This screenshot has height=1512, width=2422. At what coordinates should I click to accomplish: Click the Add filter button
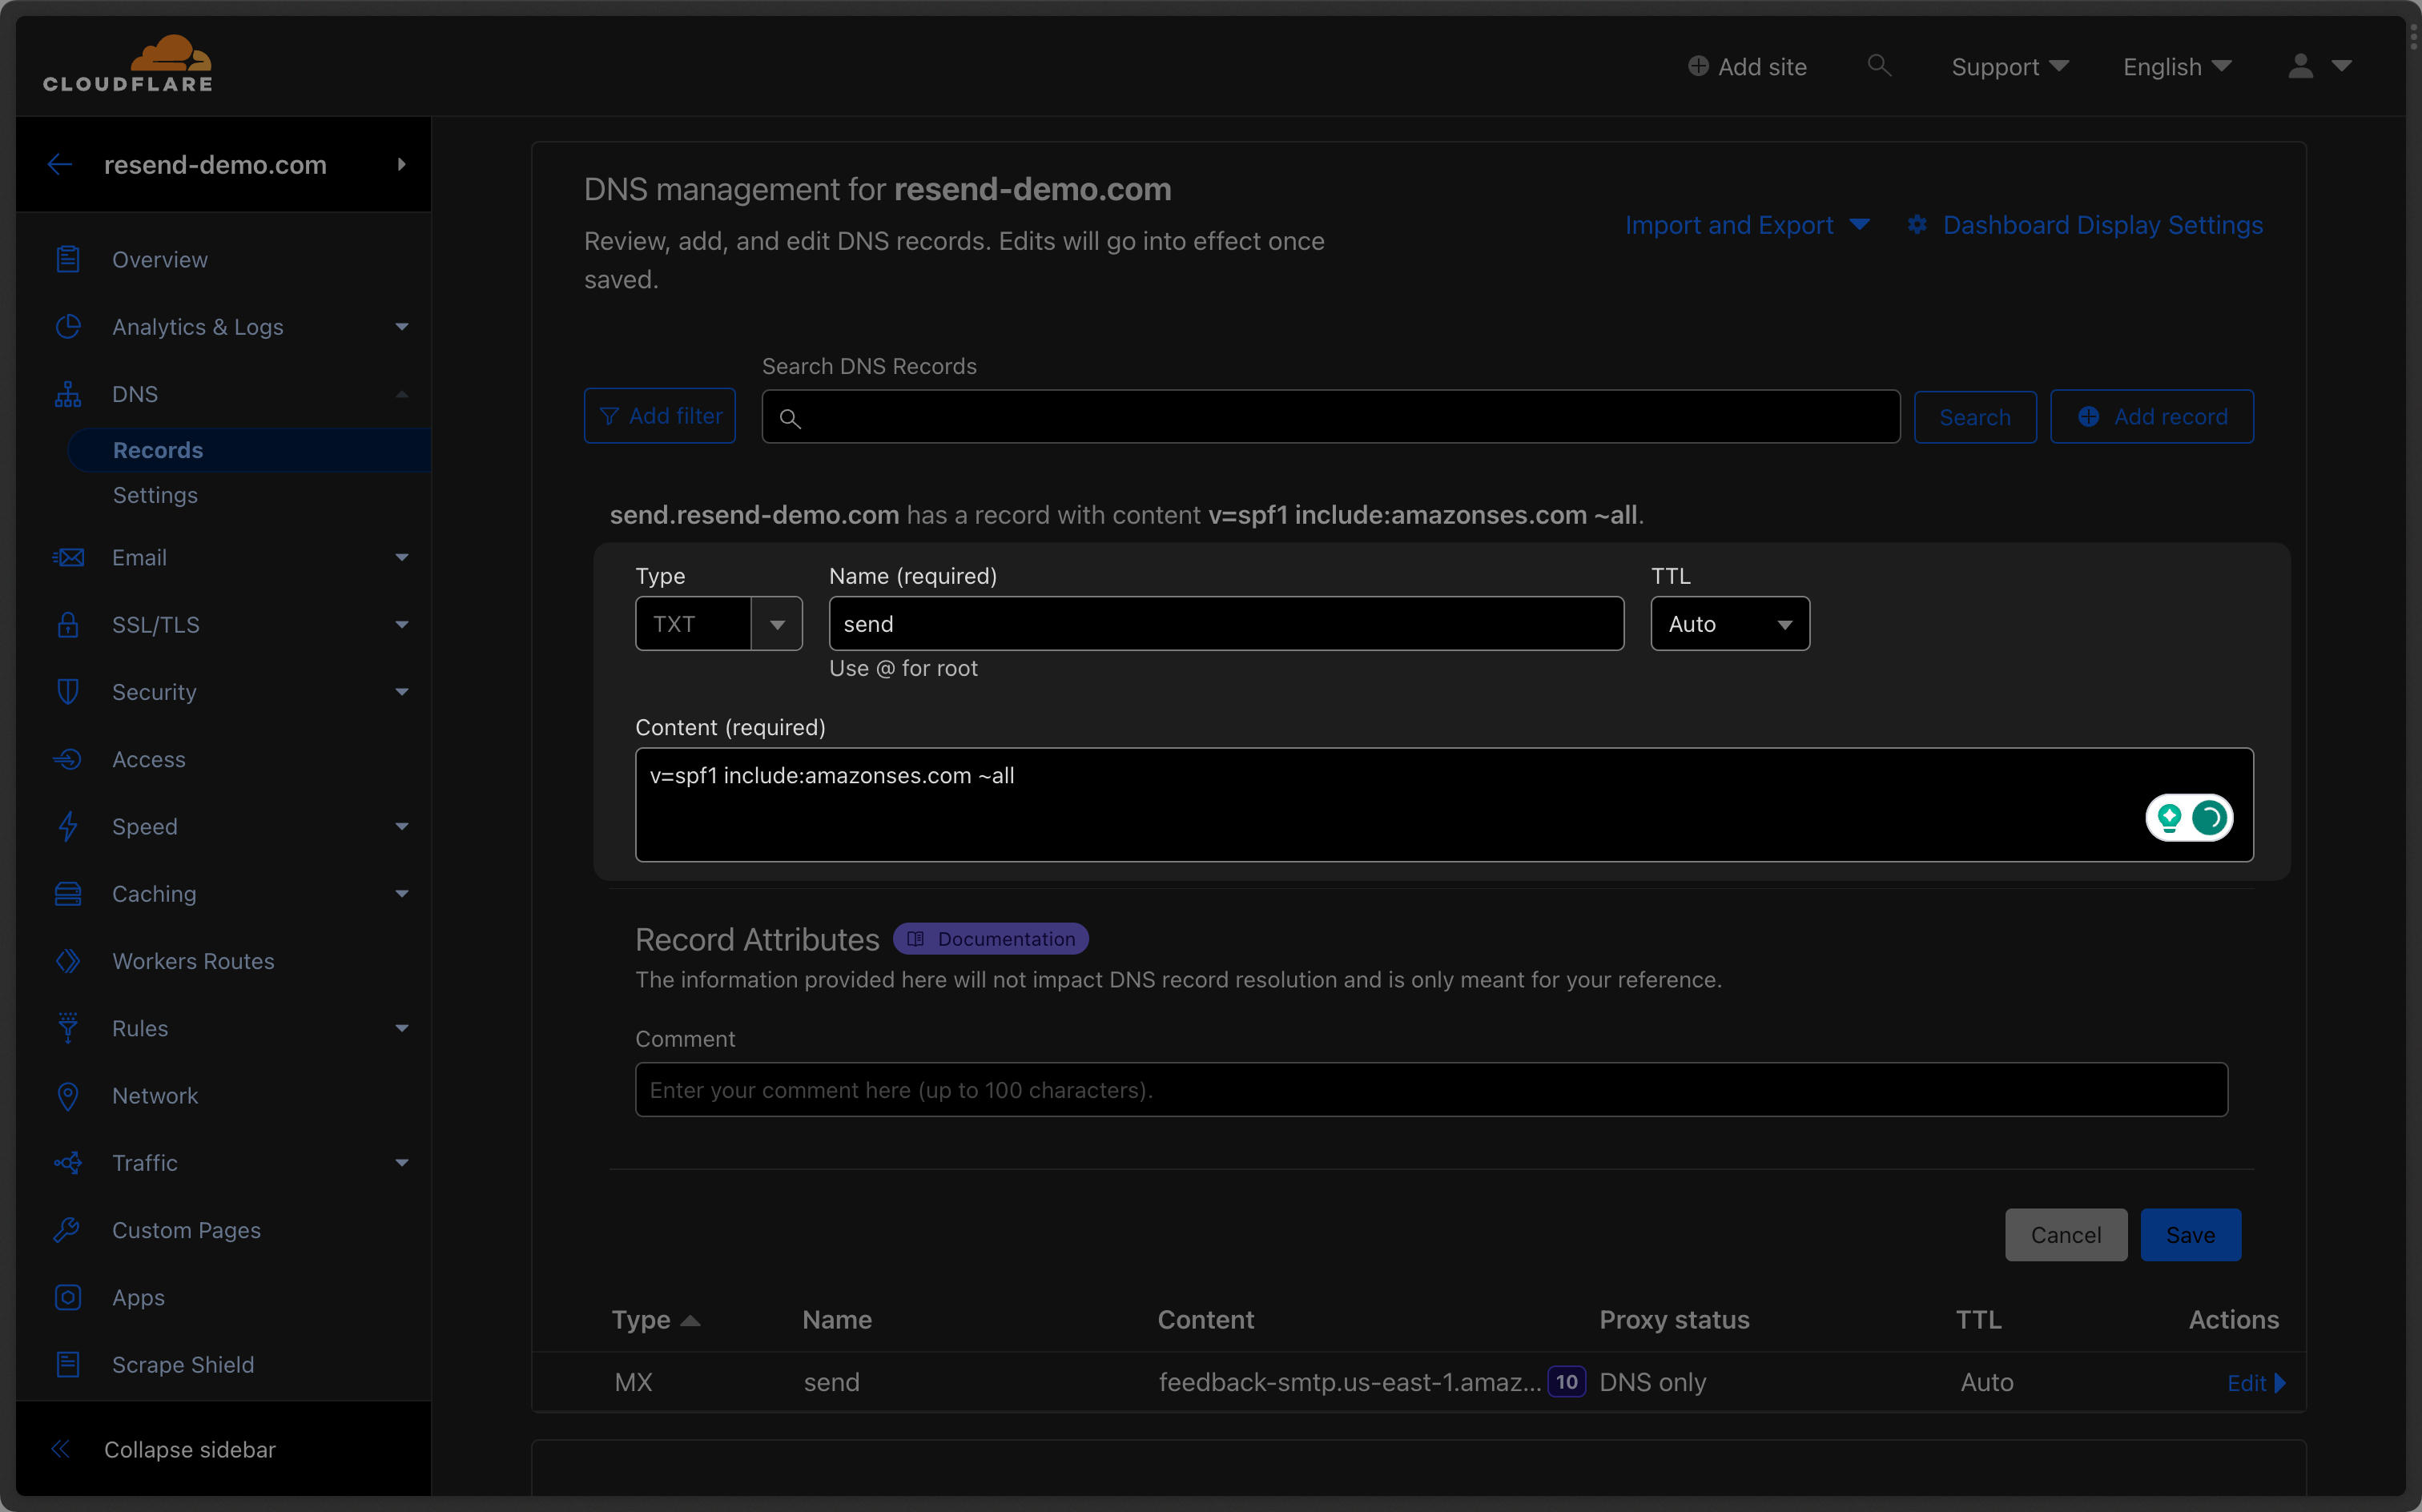click(x=660, y=416)
